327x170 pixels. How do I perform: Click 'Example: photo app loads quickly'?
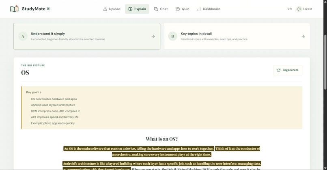53,123
